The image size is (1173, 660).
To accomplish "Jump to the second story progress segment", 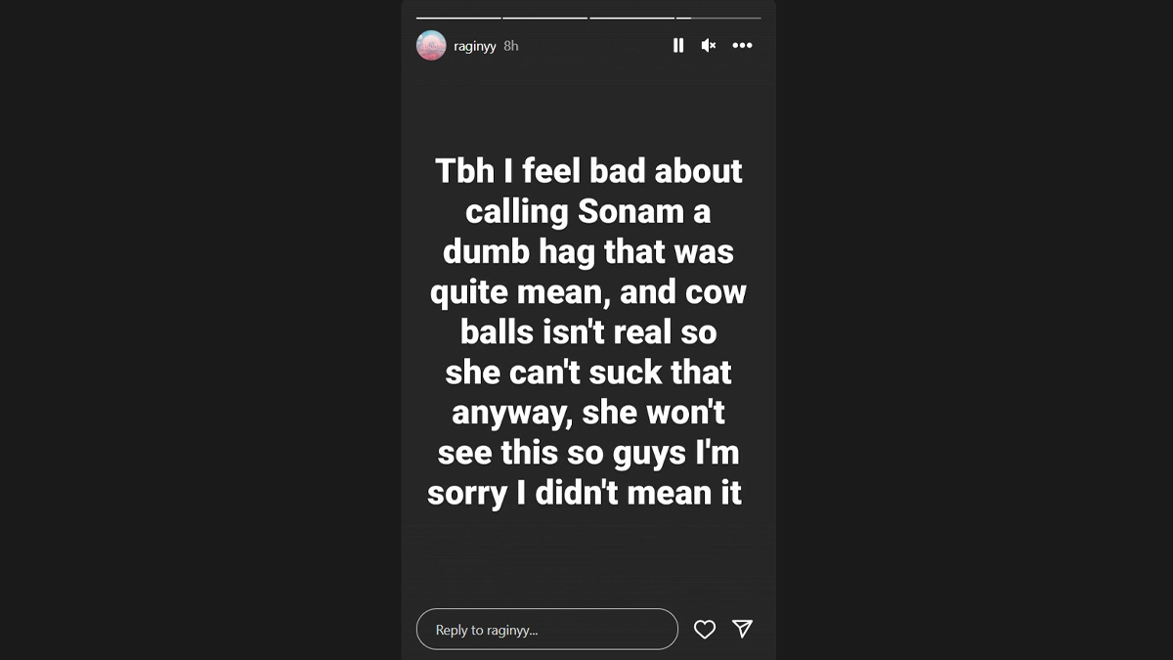I will [x=544, y=18].
